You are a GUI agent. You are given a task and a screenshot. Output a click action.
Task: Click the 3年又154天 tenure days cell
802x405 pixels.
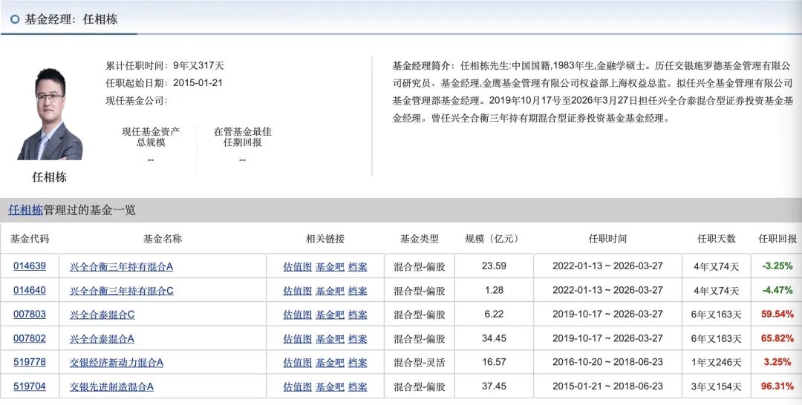[x=716, y=386]
